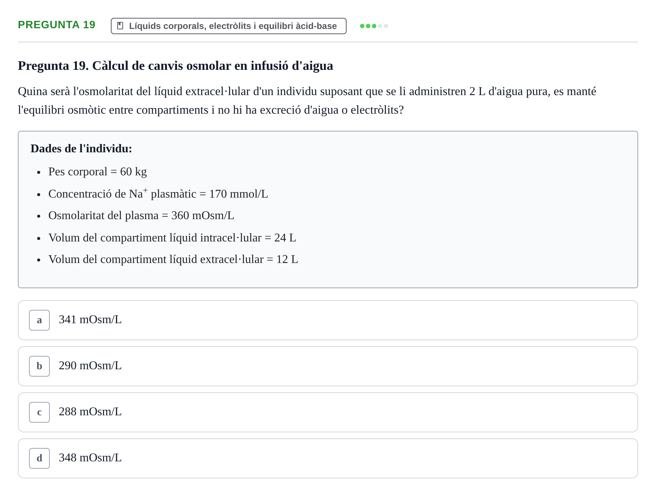This screenshot has height=497, width=656.
Task: Choose option c, 288 mOsm/L
Action: click(328, 412)
